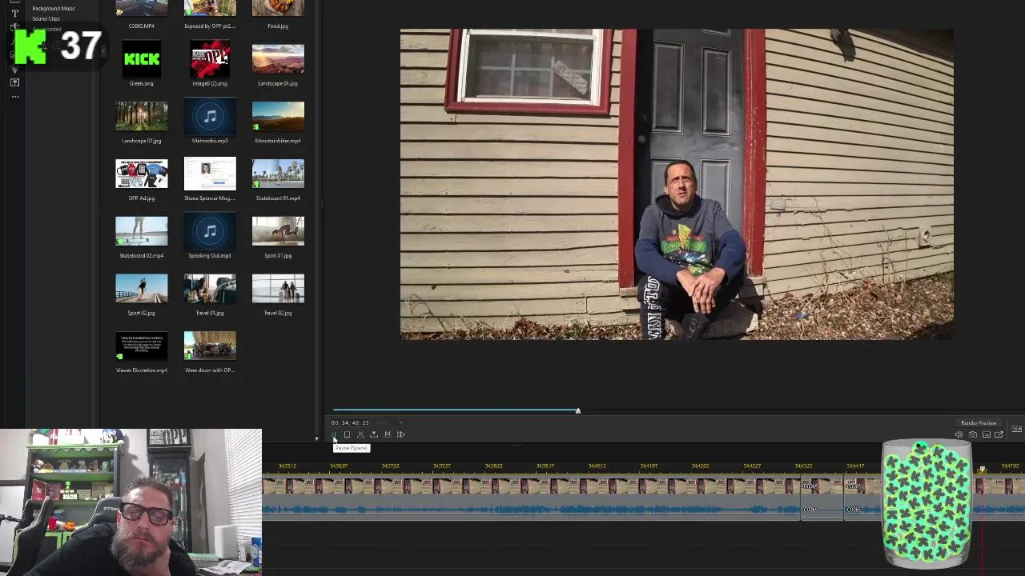Screen dimensions: 1025x576
Task: Select the Were down with OP thumbnail
Action: [210, 346]
